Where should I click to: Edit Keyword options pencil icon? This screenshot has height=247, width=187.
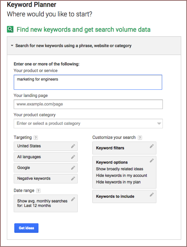pos(152,160)
